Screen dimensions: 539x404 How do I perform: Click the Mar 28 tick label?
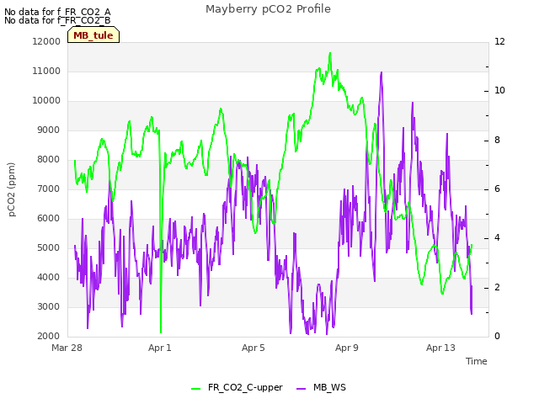pyautogui.click(x=67, y=348)
